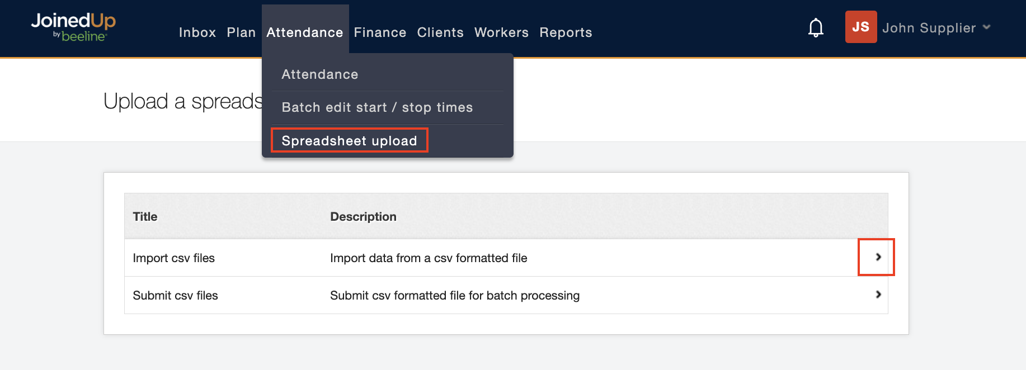The image size is (1026, 370).
Task: Expand the John Supplier account dropdown arrow
Action: pyautogui.click(x=986, y=27)
